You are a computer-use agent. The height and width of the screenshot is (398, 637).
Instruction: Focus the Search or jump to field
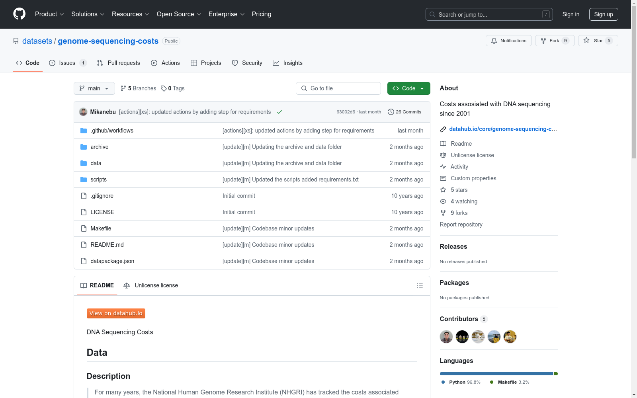coord(489,14)
